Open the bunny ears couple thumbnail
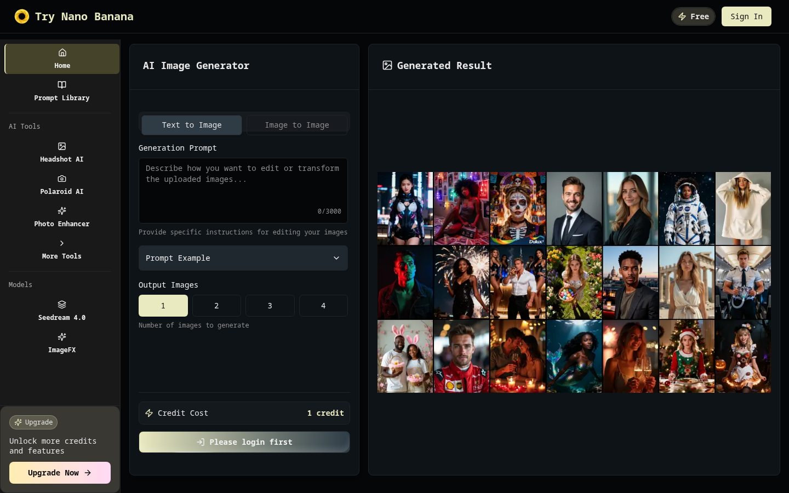 click(405, 356)
